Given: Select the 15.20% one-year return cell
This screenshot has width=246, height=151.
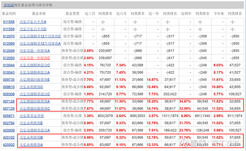Looking at the screenshot, I should pyautogui.click(x=153, y=101).
